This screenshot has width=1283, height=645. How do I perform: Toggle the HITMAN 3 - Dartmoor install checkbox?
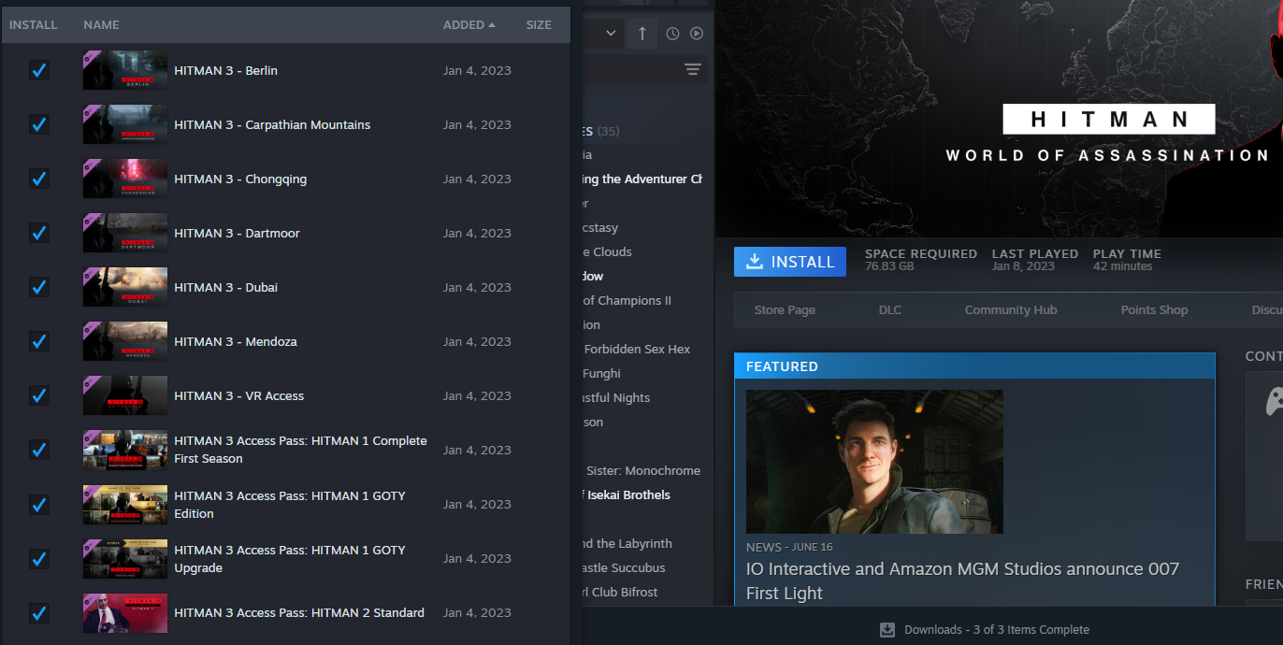pyautogui.click(x=38, y=233)
